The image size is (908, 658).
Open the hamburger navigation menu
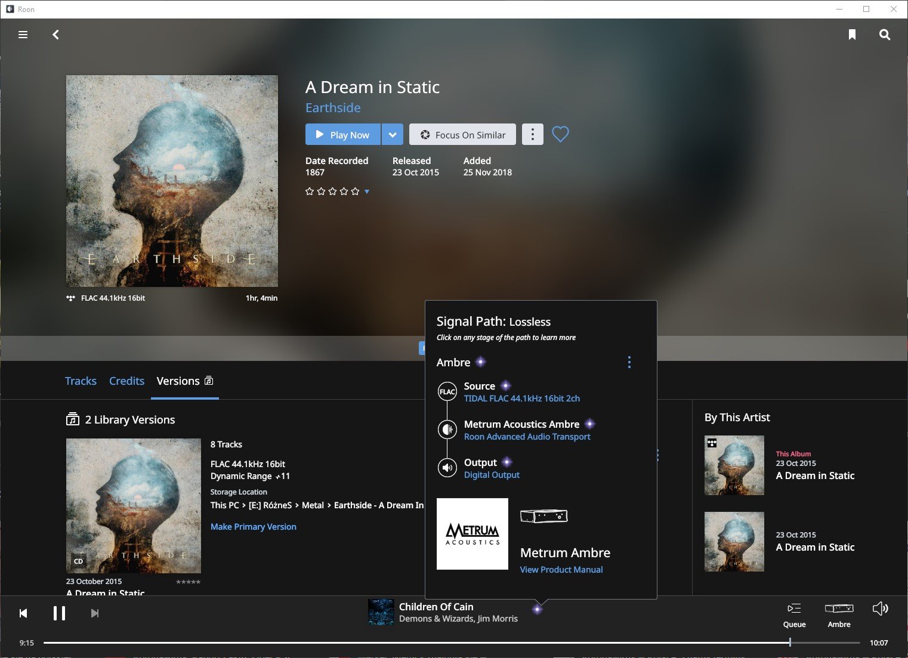(23, 35)
